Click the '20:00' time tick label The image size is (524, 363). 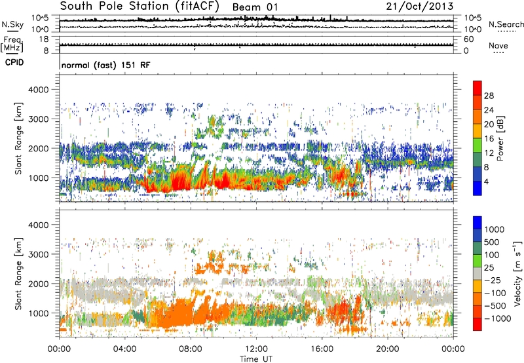(387, 349)
